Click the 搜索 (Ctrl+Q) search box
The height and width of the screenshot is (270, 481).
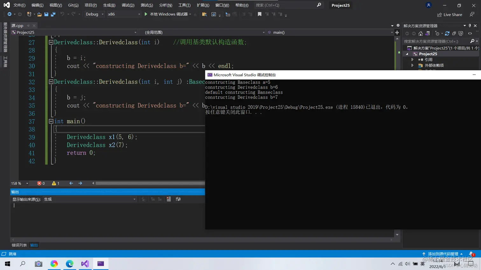pos(288,5)
